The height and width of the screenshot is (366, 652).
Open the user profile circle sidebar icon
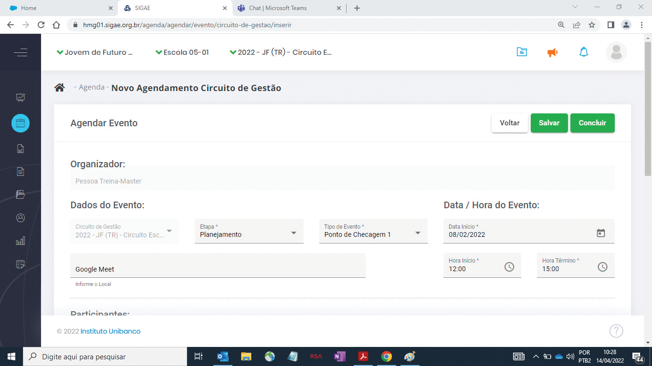tap(21, 218)
